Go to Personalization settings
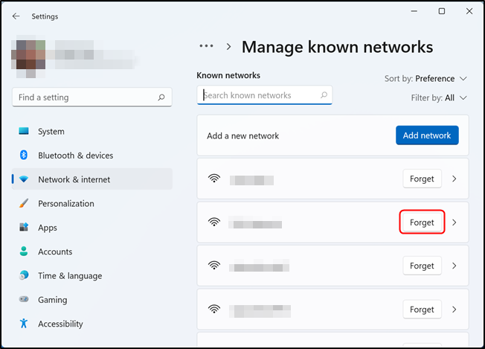 click(91, 203)
